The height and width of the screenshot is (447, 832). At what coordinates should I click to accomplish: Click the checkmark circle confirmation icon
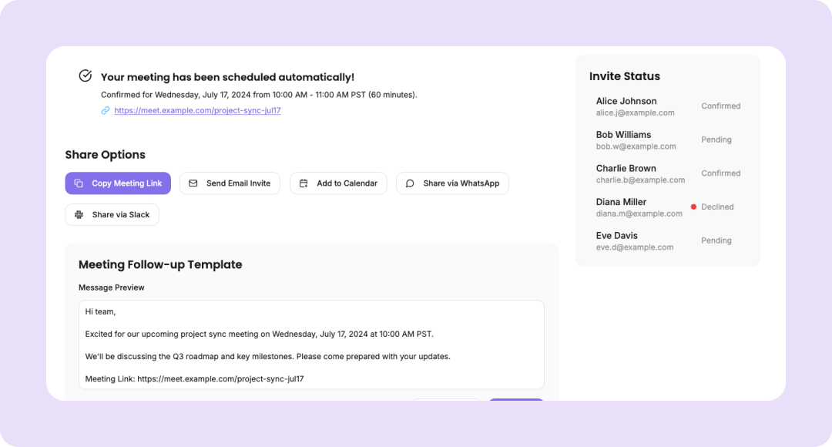click(x=86, y=76)
